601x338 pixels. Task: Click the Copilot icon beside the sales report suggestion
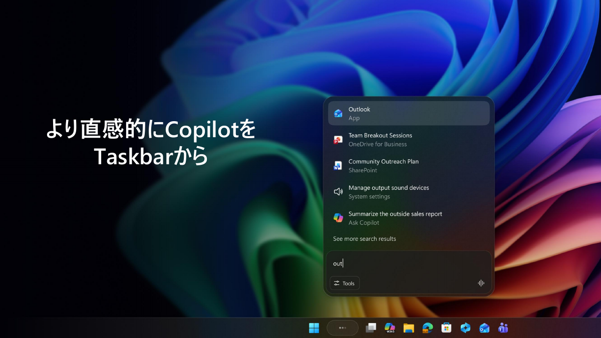339,218
